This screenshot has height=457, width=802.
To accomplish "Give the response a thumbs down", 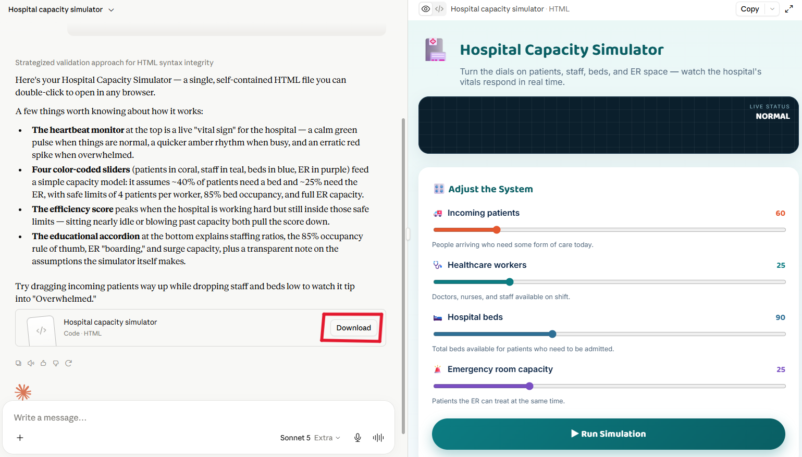I will point(56,363).
